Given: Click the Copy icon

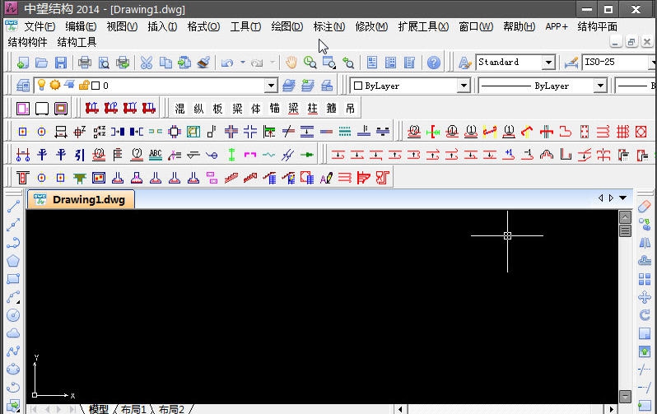Looking at the screenshot, I should click(165, 63).
